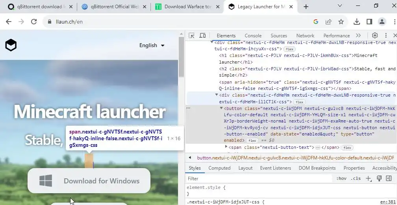The height and width of the screenshot is (205, 397).
Task: Click the paintbrush icon in the Styles toolbar
Action: tap(379, 178)
